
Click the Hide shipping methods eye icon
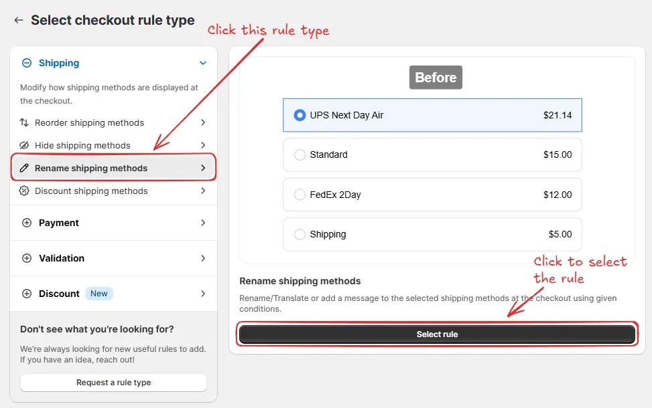tap(24, 145)
